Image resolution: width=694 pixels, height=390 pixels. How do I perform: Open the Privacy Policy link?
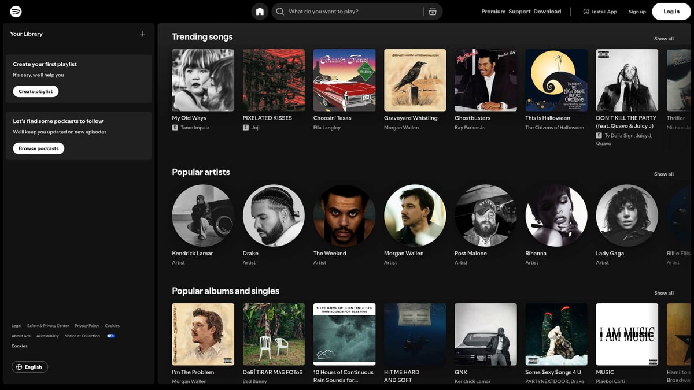(87, 325)
